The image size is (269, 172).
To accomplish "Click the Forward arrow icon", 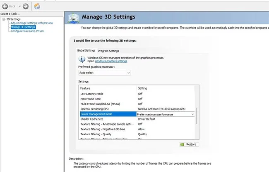I will click(26, 6).
